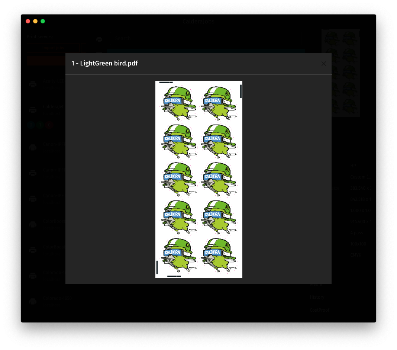Click the printer icon beside the search bar
397x350 pixels.
point(99,39)
